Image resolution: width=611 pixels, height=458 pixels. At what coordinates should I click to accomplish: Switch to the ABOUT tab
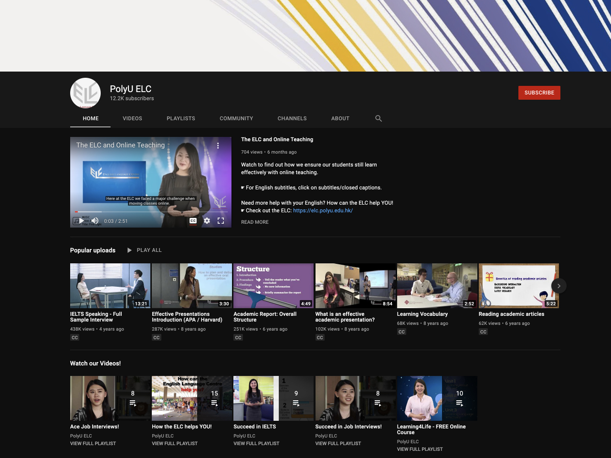tap(340, 118)
